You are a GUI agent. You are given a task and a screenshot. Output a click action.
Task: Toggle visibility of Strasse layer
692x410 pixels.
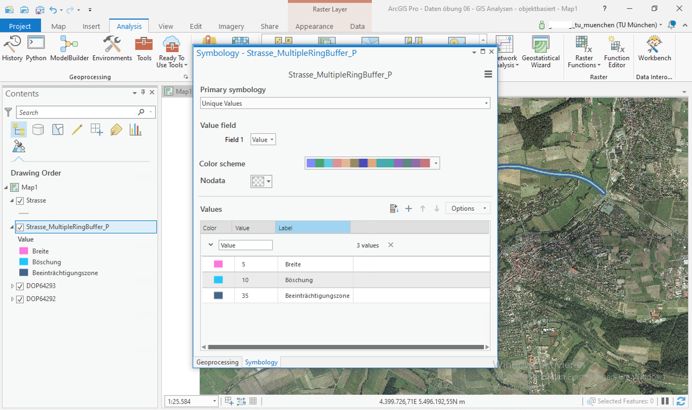(20, 201)
